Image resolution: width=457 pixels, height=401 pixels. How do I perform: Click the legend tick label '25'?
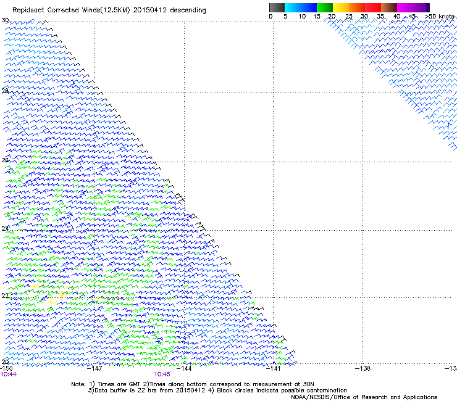coord(349,17)
